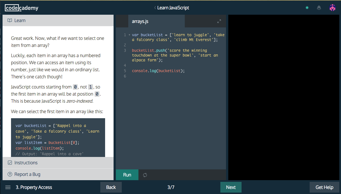Click line number 5 in the gutter
341x194 pixels.
125,71
